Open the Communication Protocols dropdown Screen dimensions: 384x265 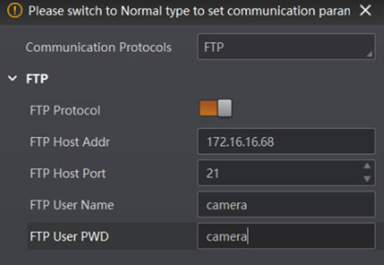[x=286, y=47]
